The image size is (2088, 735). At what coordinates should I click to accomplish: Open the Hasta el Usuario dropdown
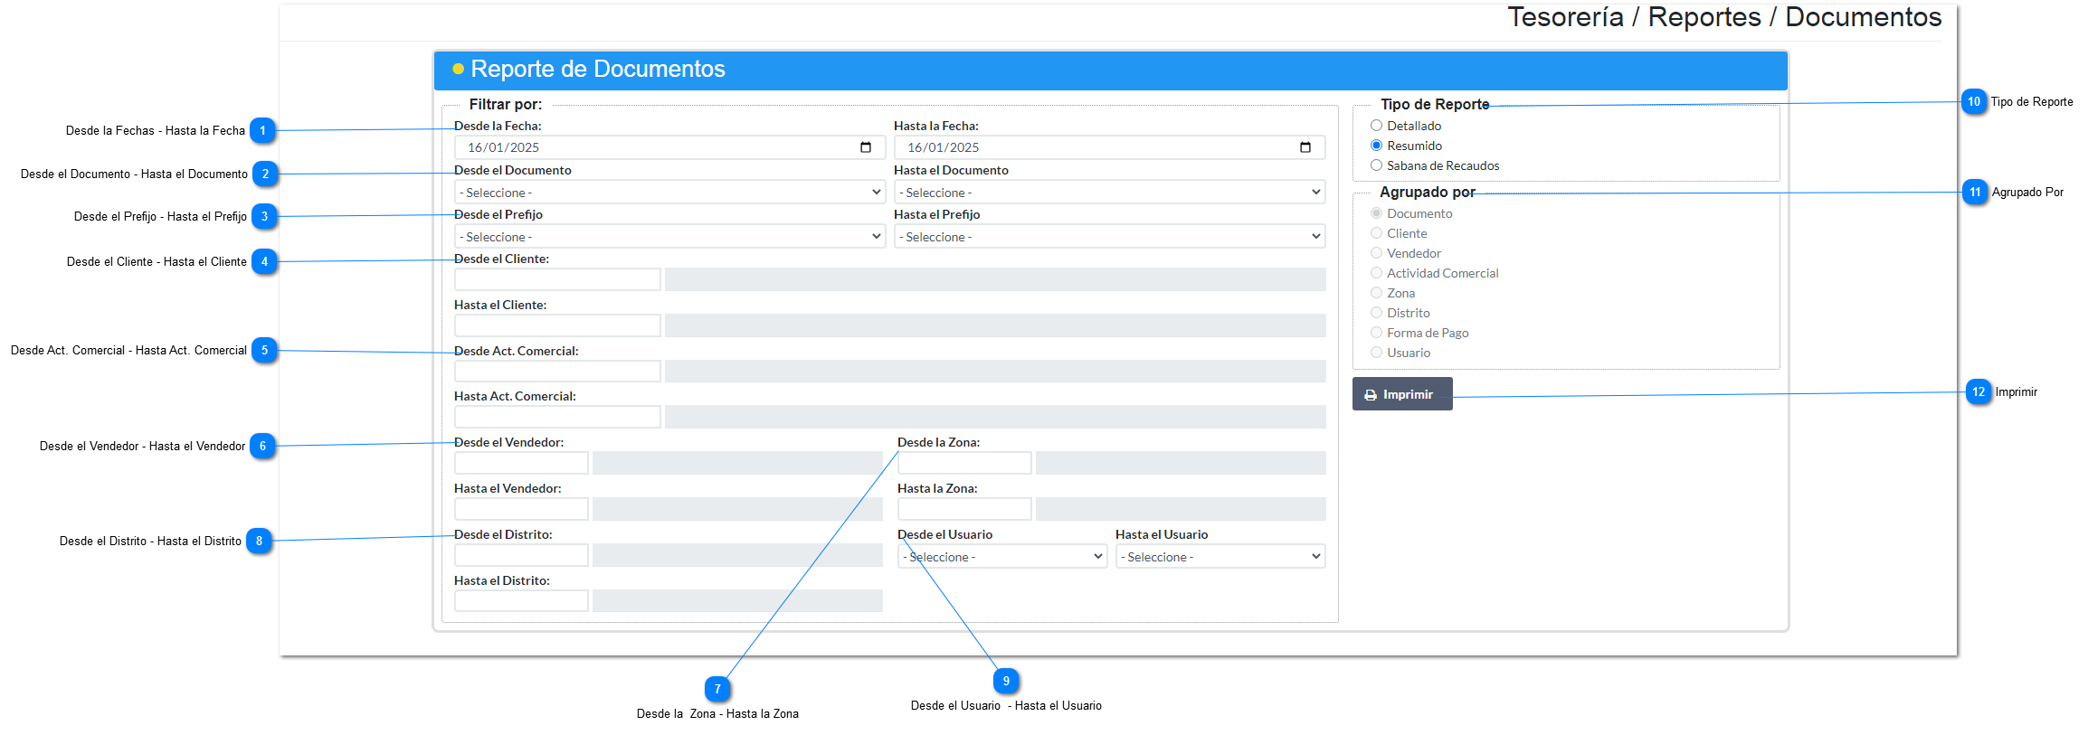click(1220, 556)
